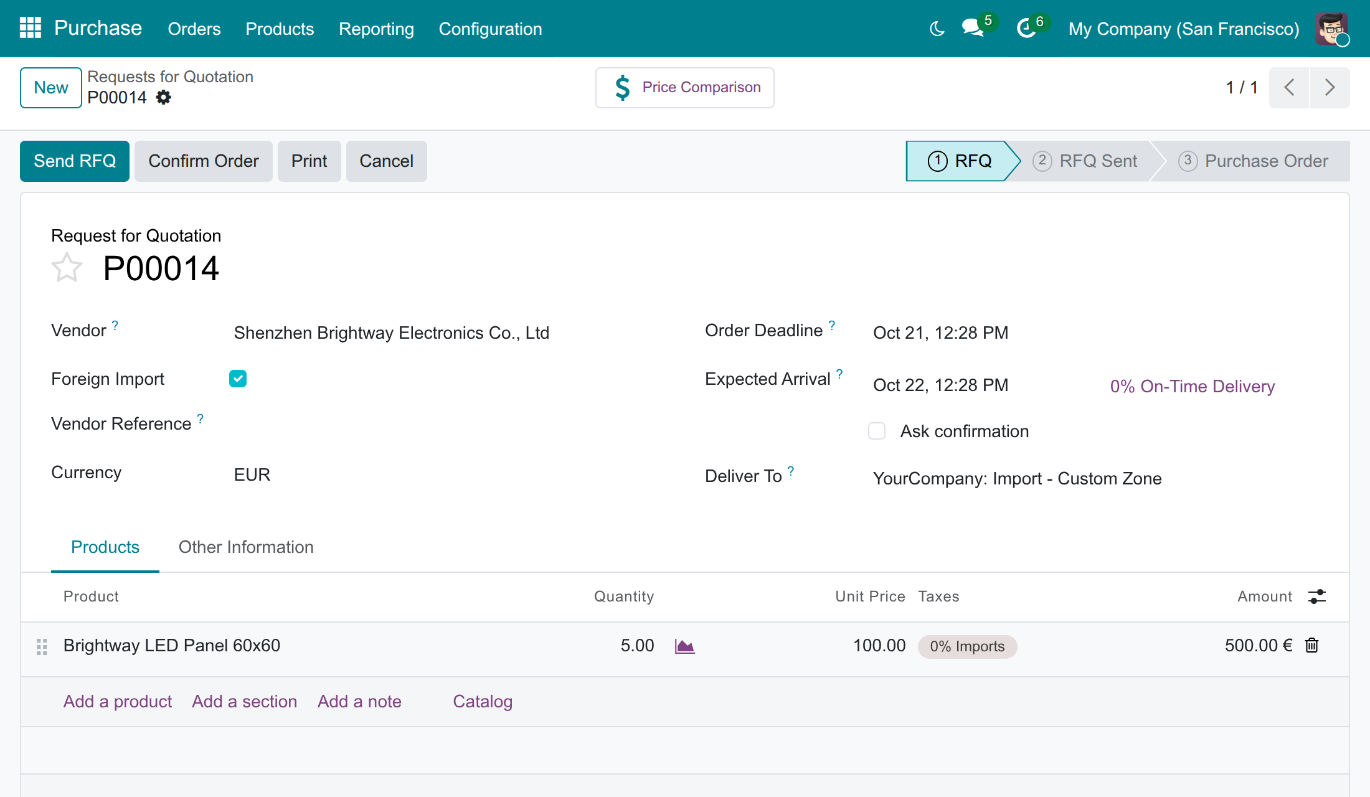
Task: Open column settings adjust icon near Amount
Action: 1317,597
